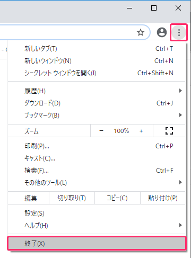Select 新しいタブ(T) menu item
Screen dimensions: 191x258
(x=97, y=49)
